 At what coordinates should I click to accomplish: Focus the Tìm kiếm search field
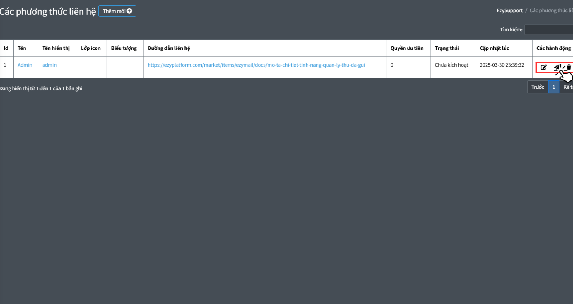click(549, 30)
